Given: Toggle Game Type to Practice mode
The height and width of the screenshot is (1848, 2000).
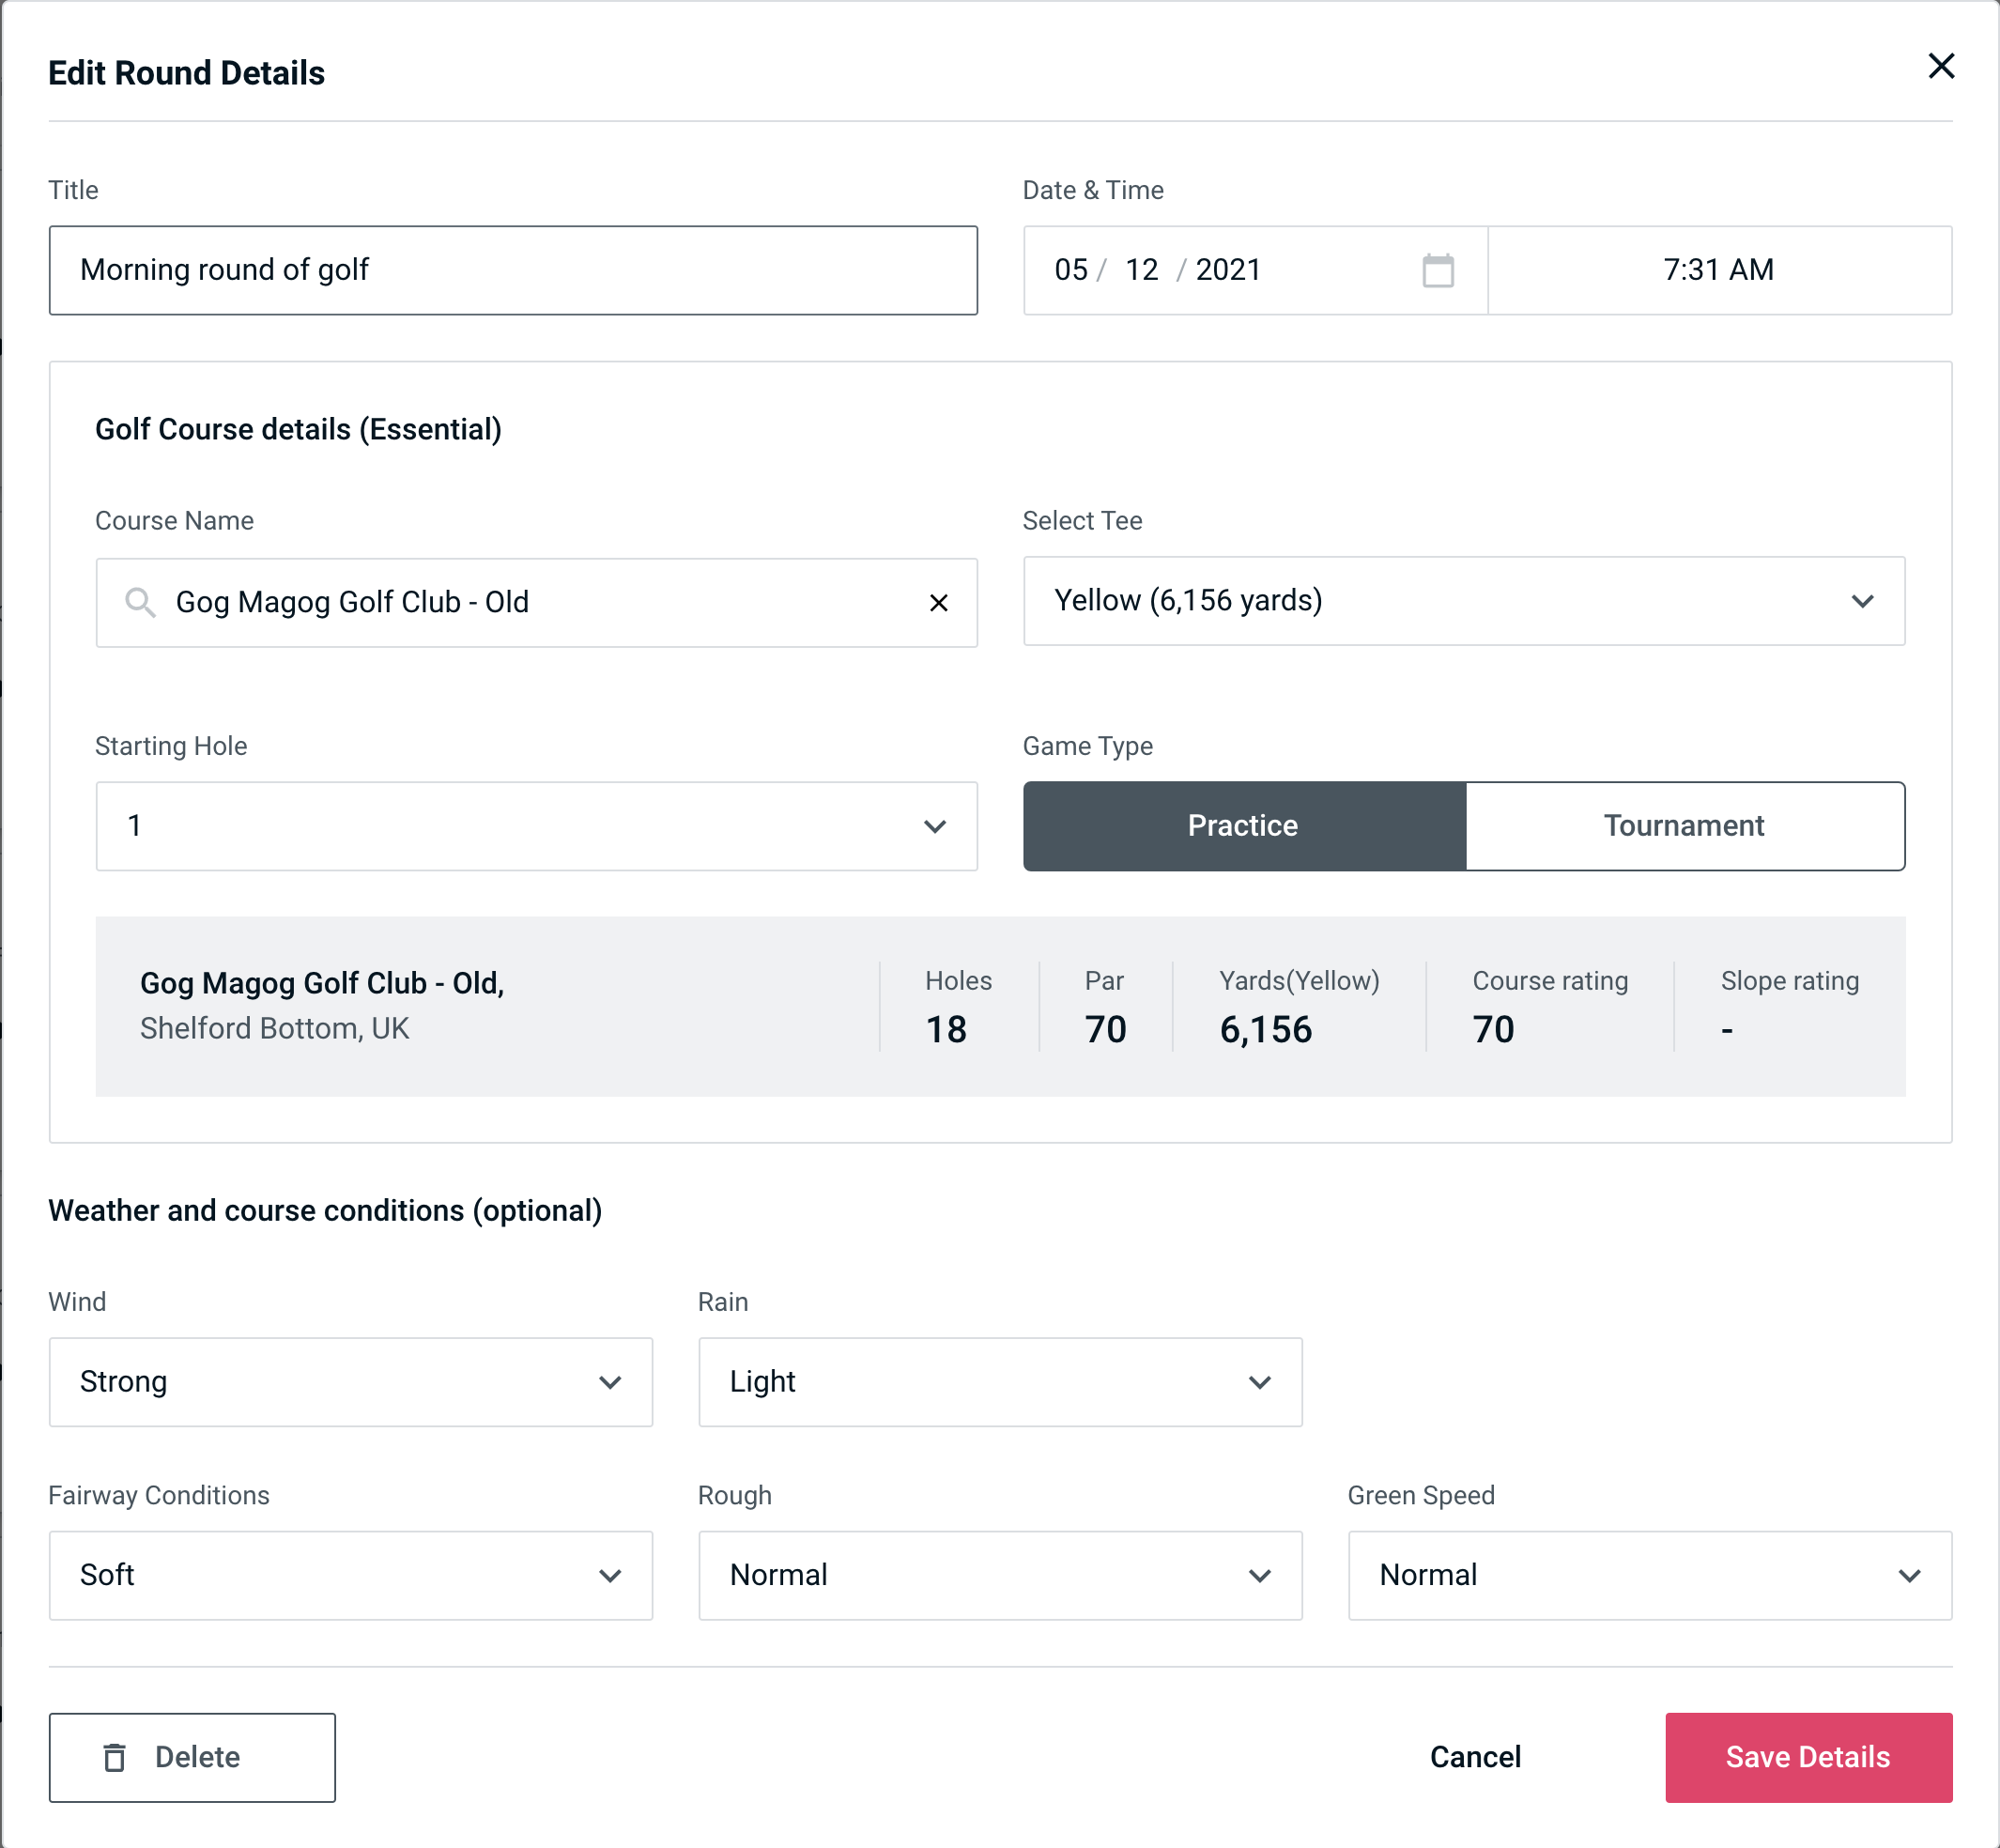Looking at the screenshot, I should coord(1242,825).
